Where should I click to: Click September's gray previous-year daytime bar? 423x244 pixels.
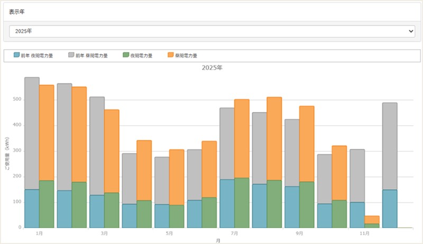(292, 152)
